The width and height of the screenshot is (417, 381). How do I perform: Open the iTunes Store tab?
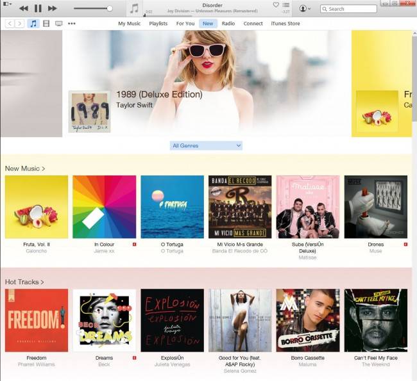[x=285, y=24]
